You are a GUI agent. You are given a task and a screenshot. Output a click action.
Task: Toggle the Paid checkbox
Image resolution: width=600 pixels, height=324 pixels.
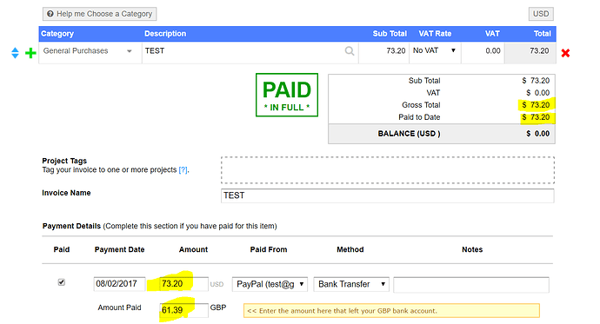[x=61, y=282]
